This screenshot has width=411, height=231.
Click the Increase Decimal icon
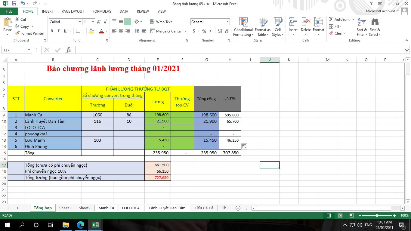(219, 31)
